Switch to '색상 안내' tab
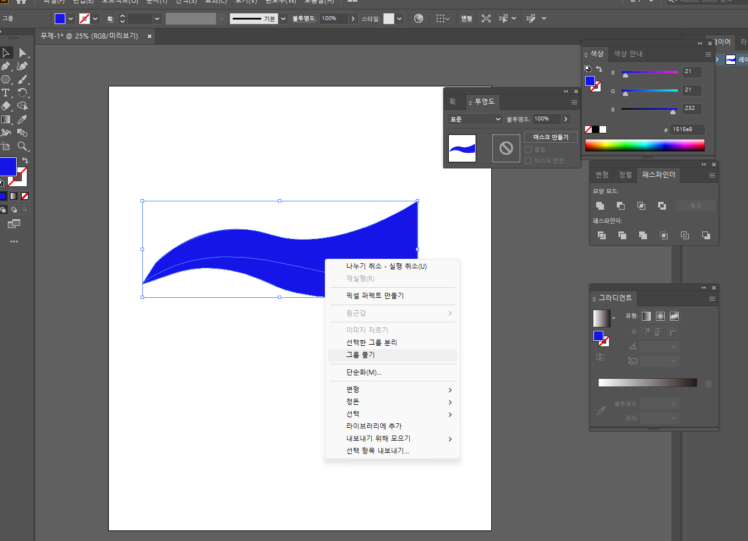Viewport: 748px width, 541px height. [628, 54]
